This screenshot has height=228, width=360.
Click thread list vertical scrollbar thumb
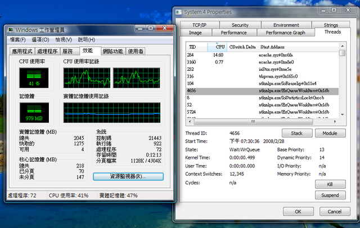point(343,53)
